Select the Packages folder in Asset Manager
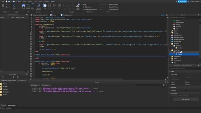Image resolution: width=201 pixels, height=113 pixels. (4, 92)
